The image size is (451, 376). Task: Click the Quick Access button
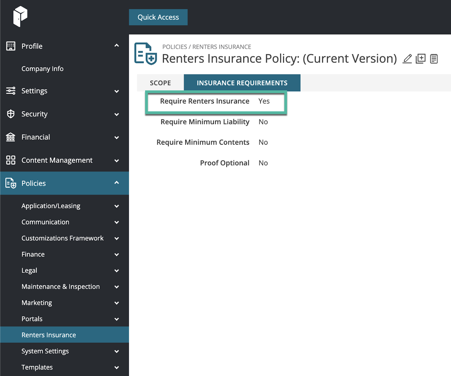(158, 17)
